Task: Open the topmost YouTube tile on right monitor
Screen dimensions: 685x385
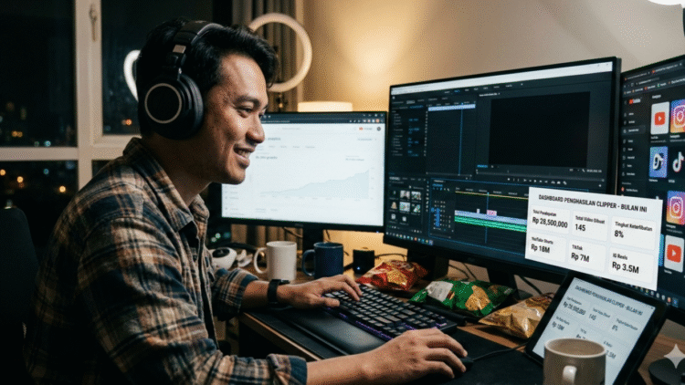Action: point(659,118)
